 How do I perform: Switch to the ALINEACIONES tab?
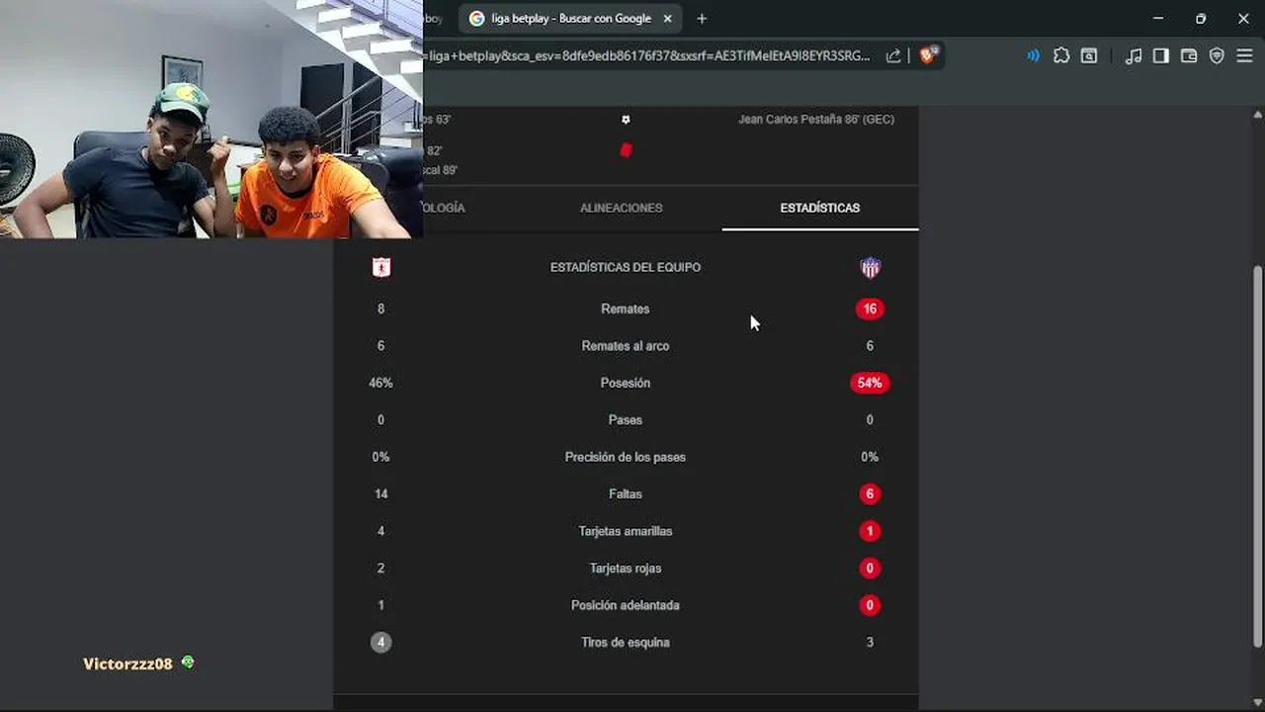coord(622,208)
